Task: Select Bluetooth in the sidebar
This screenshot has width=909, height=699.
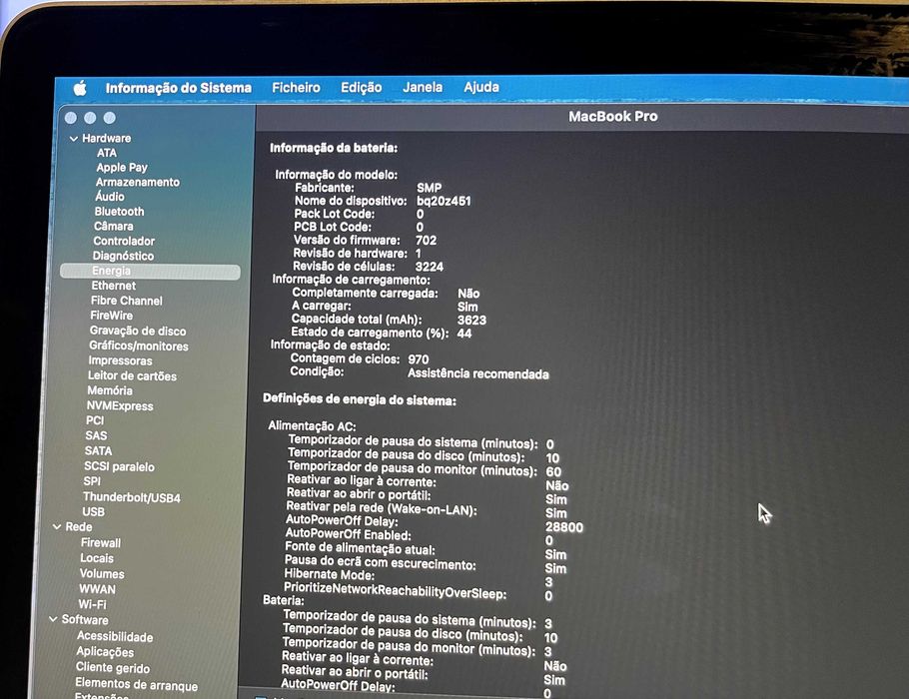Action: 120,212
